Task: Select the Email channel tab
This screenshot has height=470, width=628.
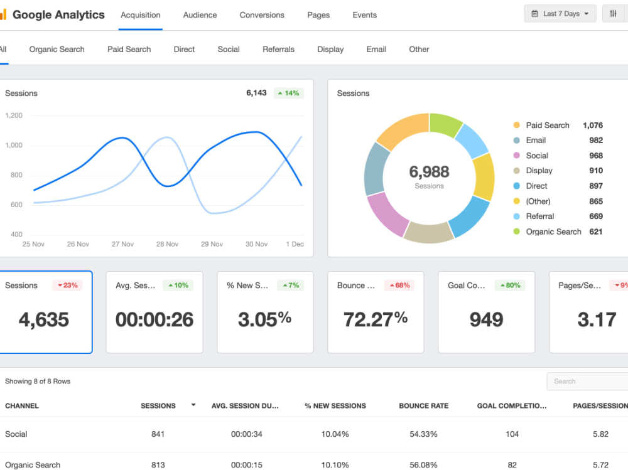Action: click(376, 49)
